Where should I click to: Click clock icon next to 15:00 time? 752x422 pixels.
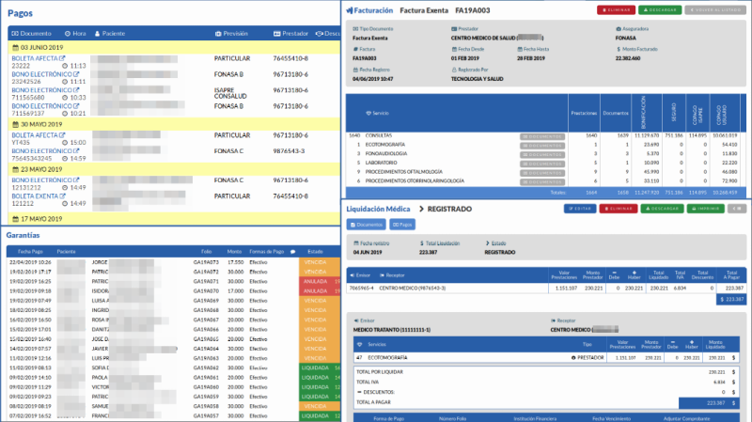coord(65,143)
